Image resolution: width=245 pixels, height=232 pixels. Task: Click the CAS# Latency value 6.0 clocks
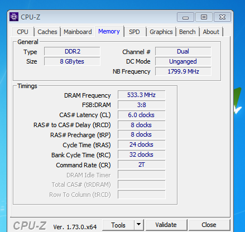tap(141, 115)
